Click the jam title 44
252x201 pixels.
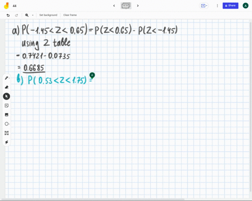click(x=15, y=6)
